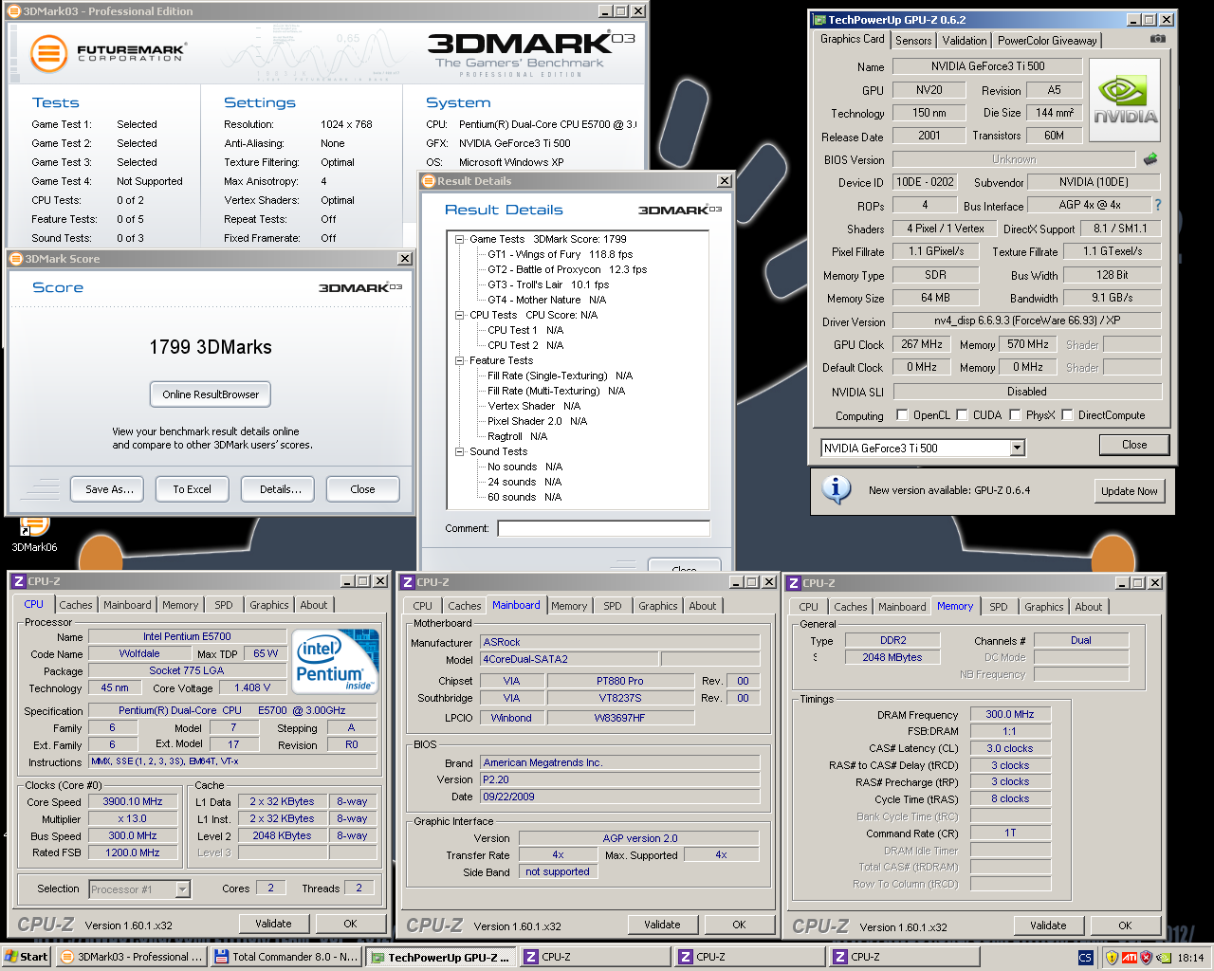
Task: Click the 3DMark03 Professional Edition title bar icon
Action: click(14, 11)
